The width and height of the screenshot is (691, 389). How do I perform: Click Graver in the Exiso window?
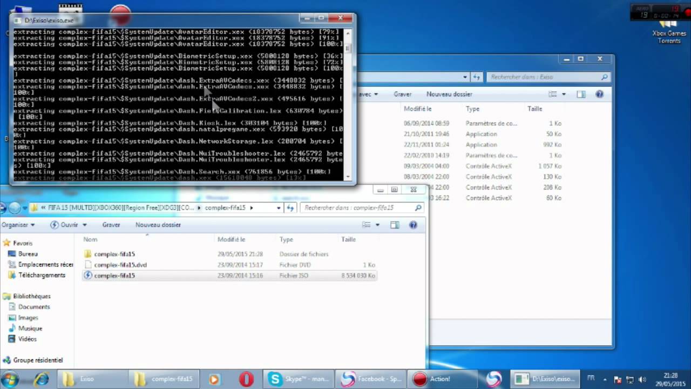click(402, 94)
